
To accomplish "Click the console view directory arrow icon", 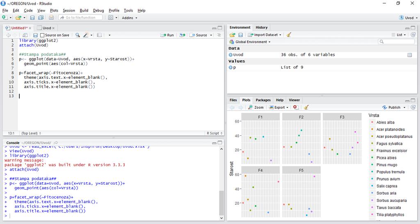I will point(56,143).
